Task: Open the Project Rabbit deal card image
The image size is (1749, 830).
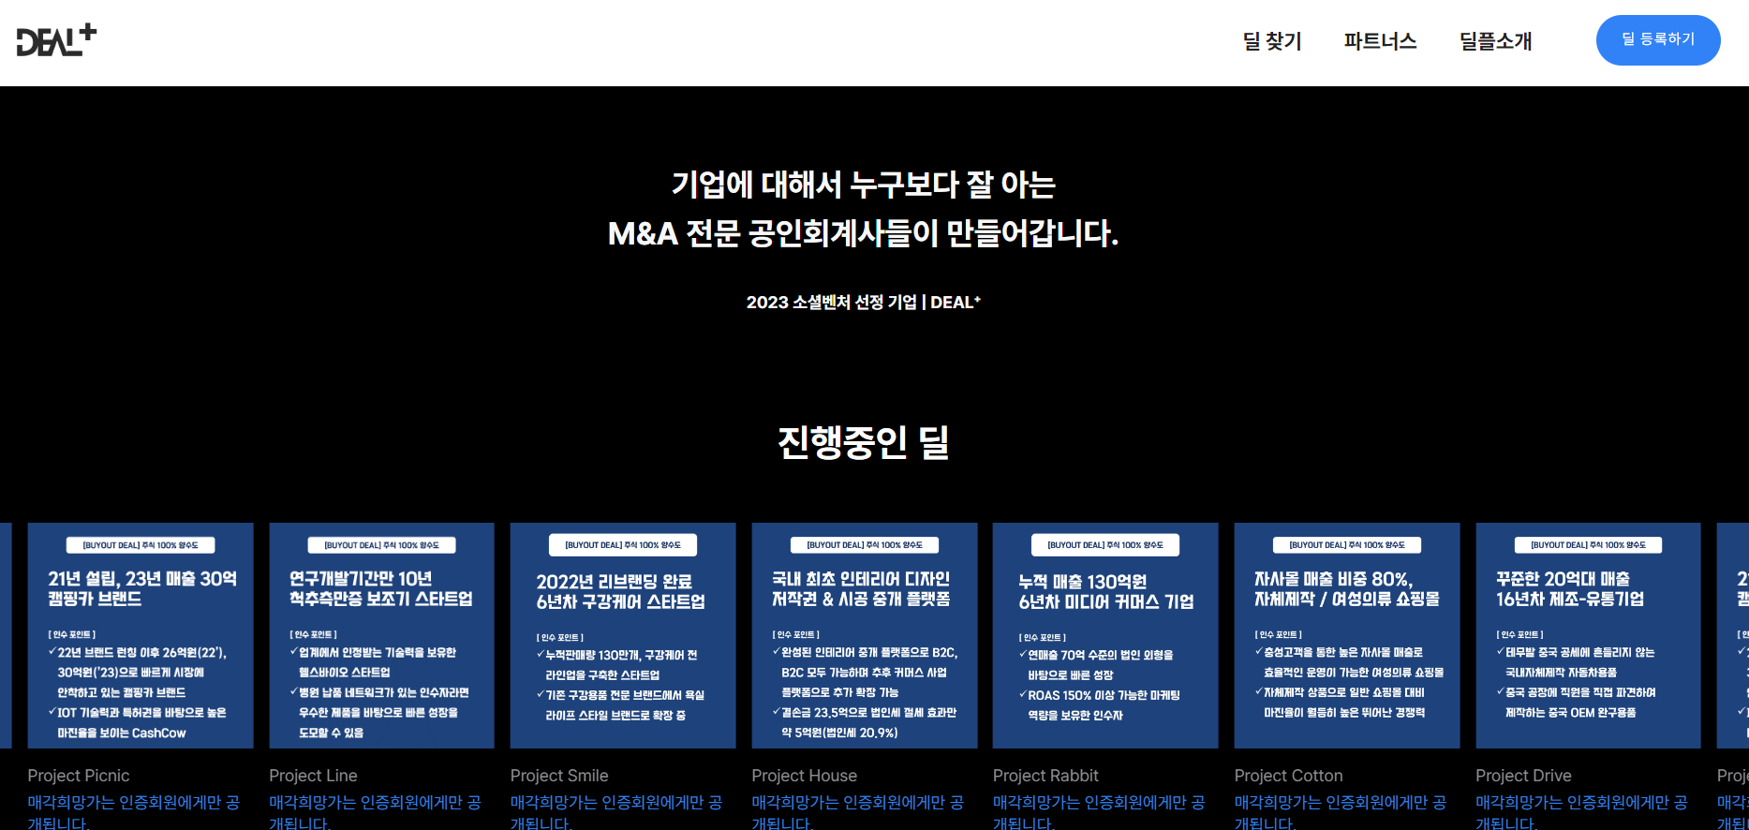Action: pyautogui.click(x=1105, y=635)
